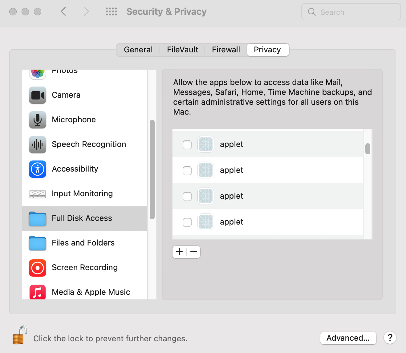Open Media & Apple Music settings icon
Image resolution: width=406 pixels, height=353 pixels.
coord(37,292)
